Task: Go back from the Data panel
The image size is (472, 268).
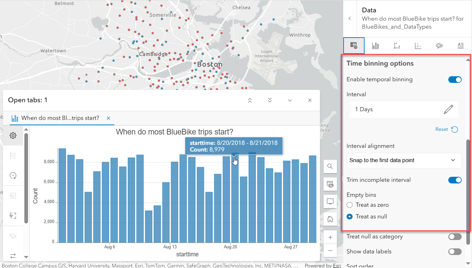Action: (350, 19)
